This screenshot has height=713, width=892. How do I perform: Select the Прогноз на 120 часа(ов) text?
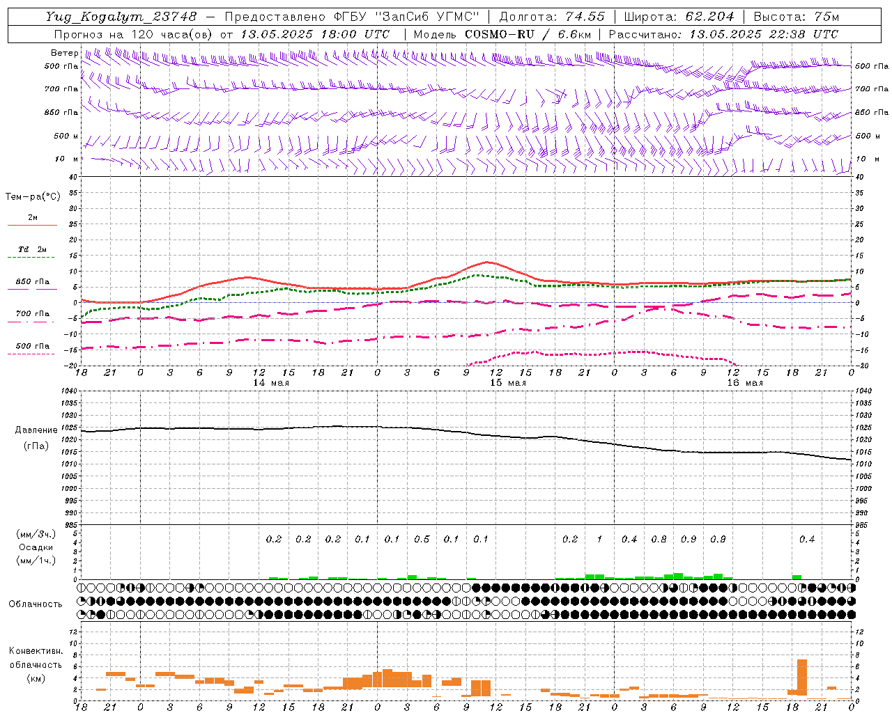(134, 34)
